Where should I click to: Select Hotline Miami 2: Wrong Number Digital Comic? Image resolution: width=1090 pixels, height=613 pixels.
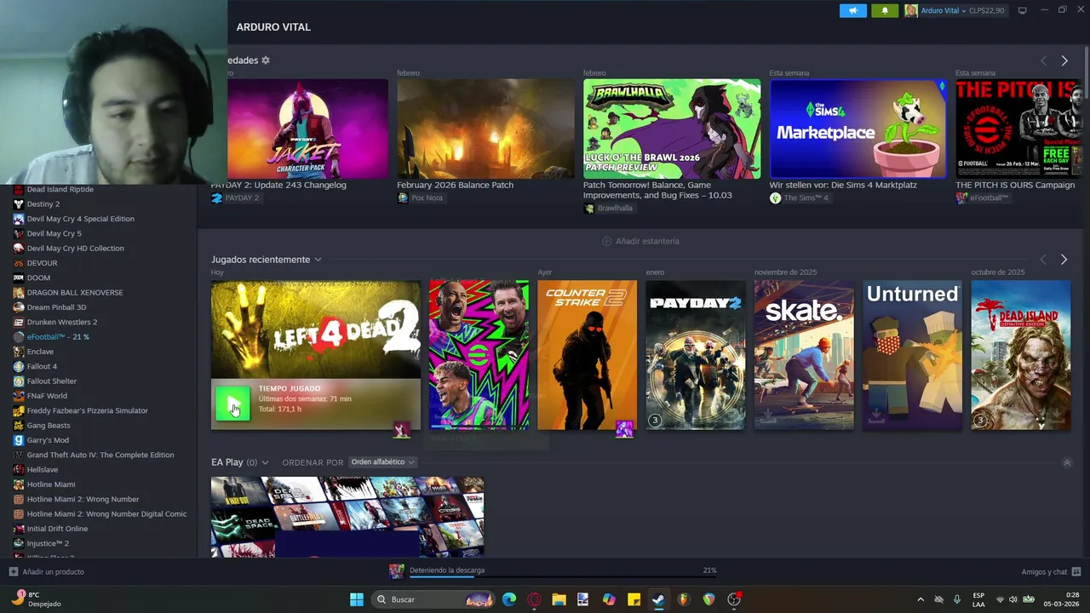click(x=106, y=514)
